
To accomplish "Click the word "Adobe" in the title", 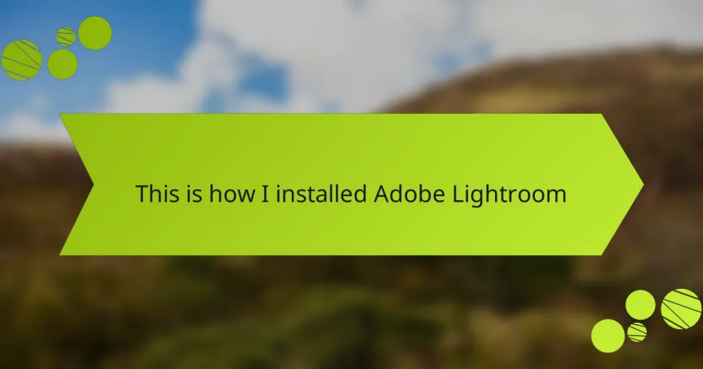I will [409, 193].
